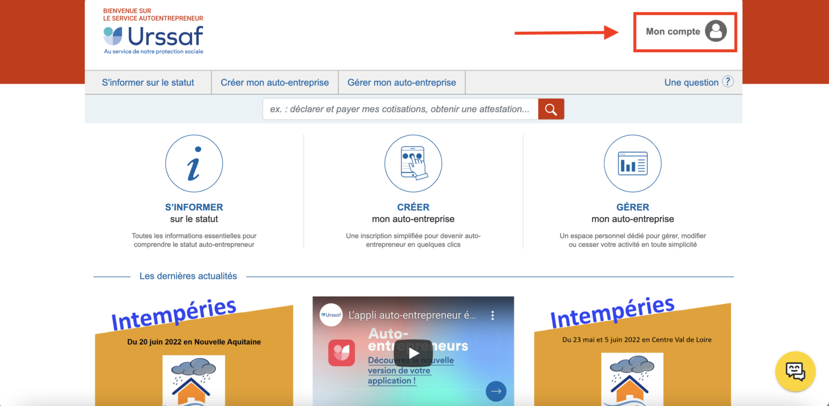
Task: Focus the search input field
Action: click(400, 109)
